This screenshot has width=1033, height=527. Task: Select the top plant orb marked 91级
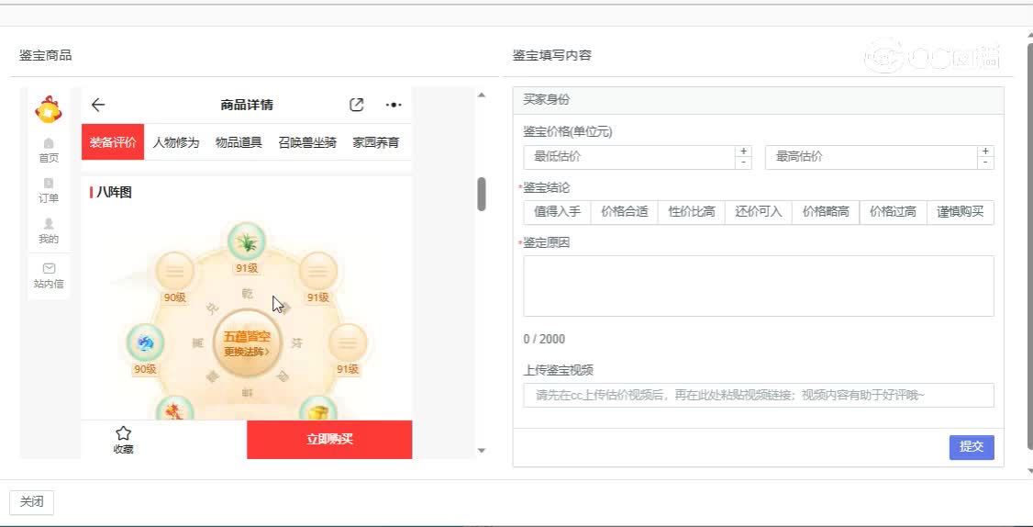247,242
